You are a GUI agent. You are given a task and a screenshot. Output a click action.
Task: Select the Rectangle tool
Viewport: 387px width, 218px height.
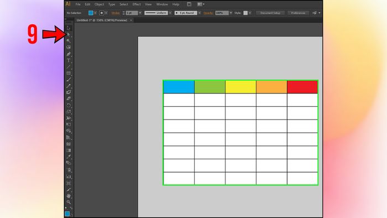(69, 74)
